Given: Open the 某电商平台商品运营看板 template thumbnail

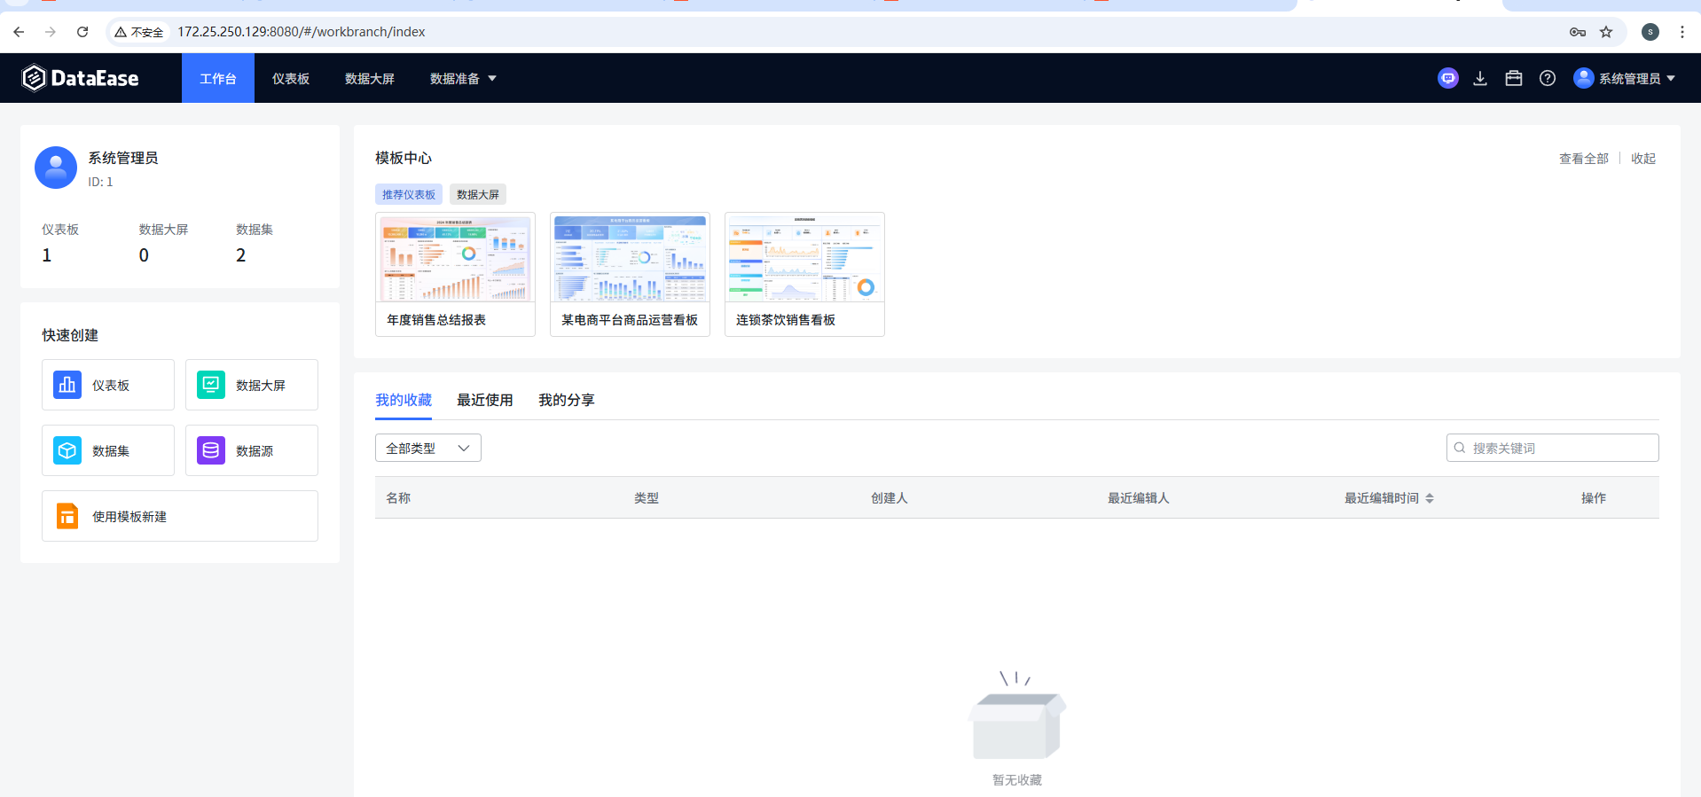Looking at the screenshot, I should point(630,258).
